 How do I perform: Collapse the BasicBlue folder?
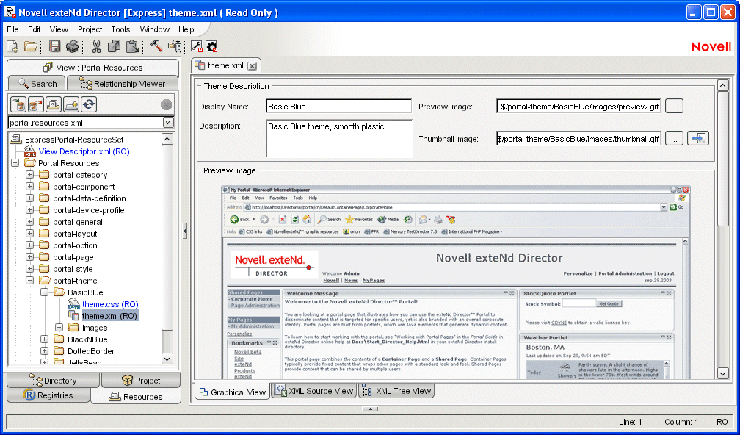44,292
